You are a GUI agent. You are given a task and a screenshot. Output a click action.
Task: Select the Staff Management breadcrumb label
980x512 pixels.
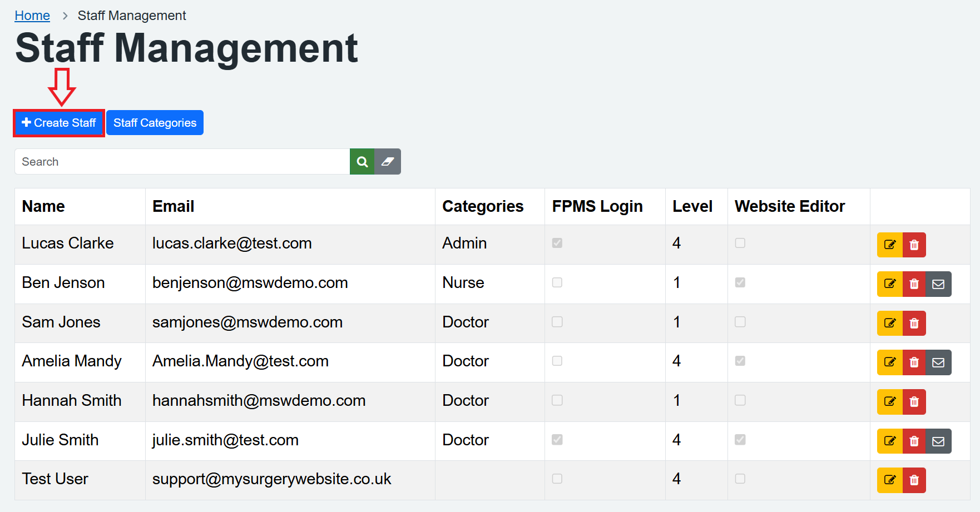click(x=131, y=15)
